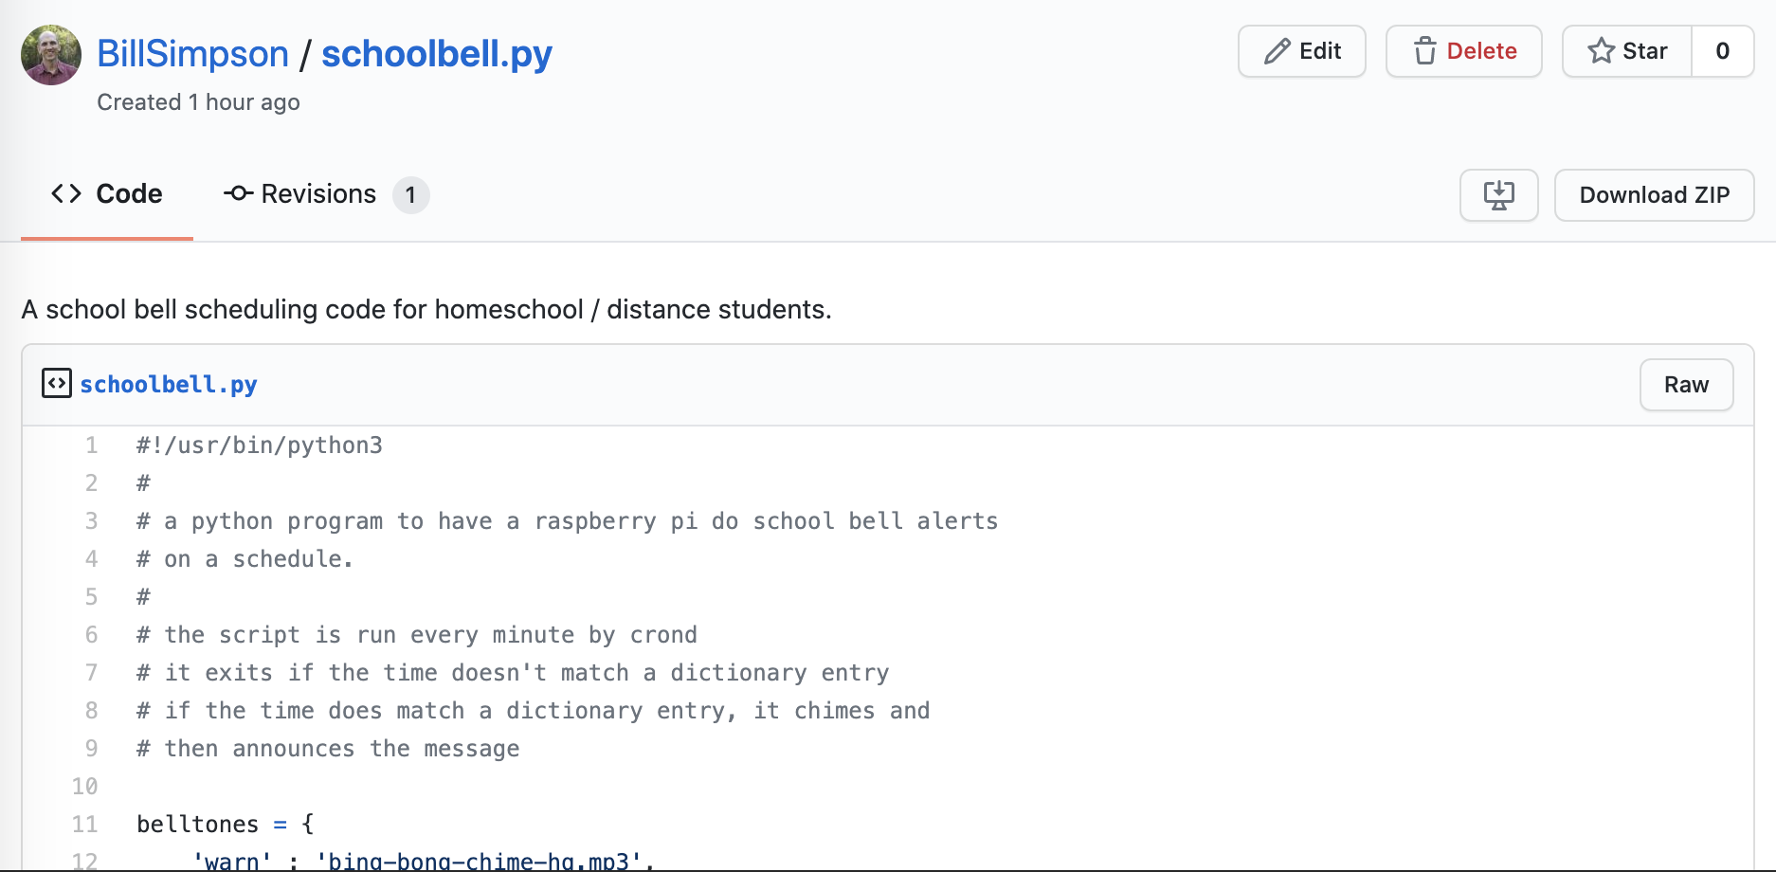
Task: Open schoolbell.py file header link
Action: pos(169,384)
